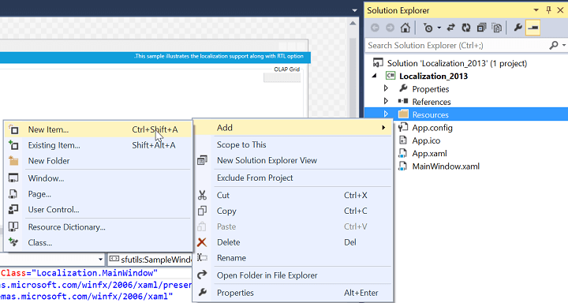This screenshot has height=303, width=568.
Task: Click the designer scrollbar up arrow
Action: tap(353, 23)
